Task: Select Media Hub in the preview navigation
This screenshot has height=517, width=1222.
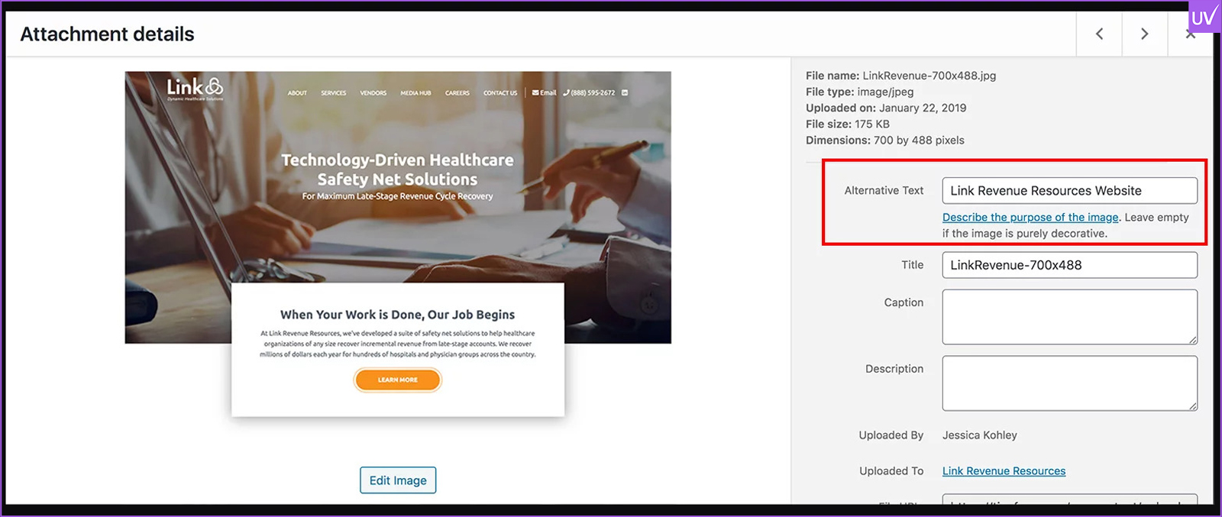Action: point(415,93)
